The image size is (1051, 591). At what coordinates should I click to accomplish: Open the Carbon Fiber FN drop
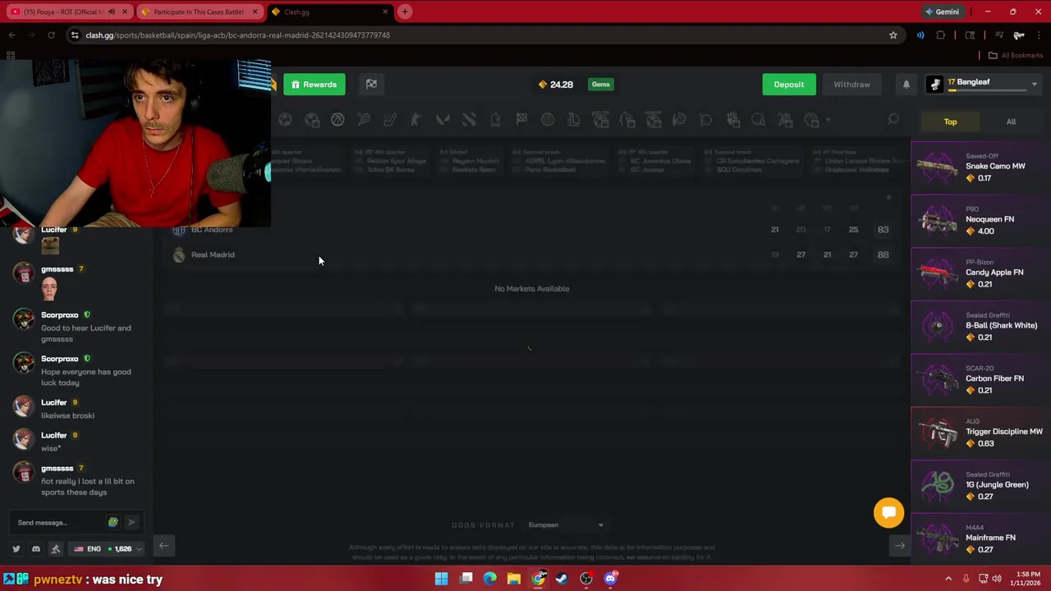pyautogui.click(x=981, y=379)
